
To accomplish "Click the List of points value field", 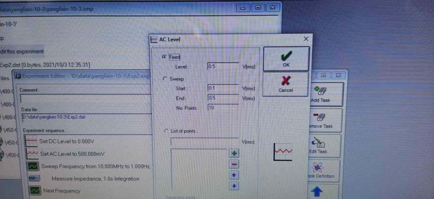I will pos(204,142).
